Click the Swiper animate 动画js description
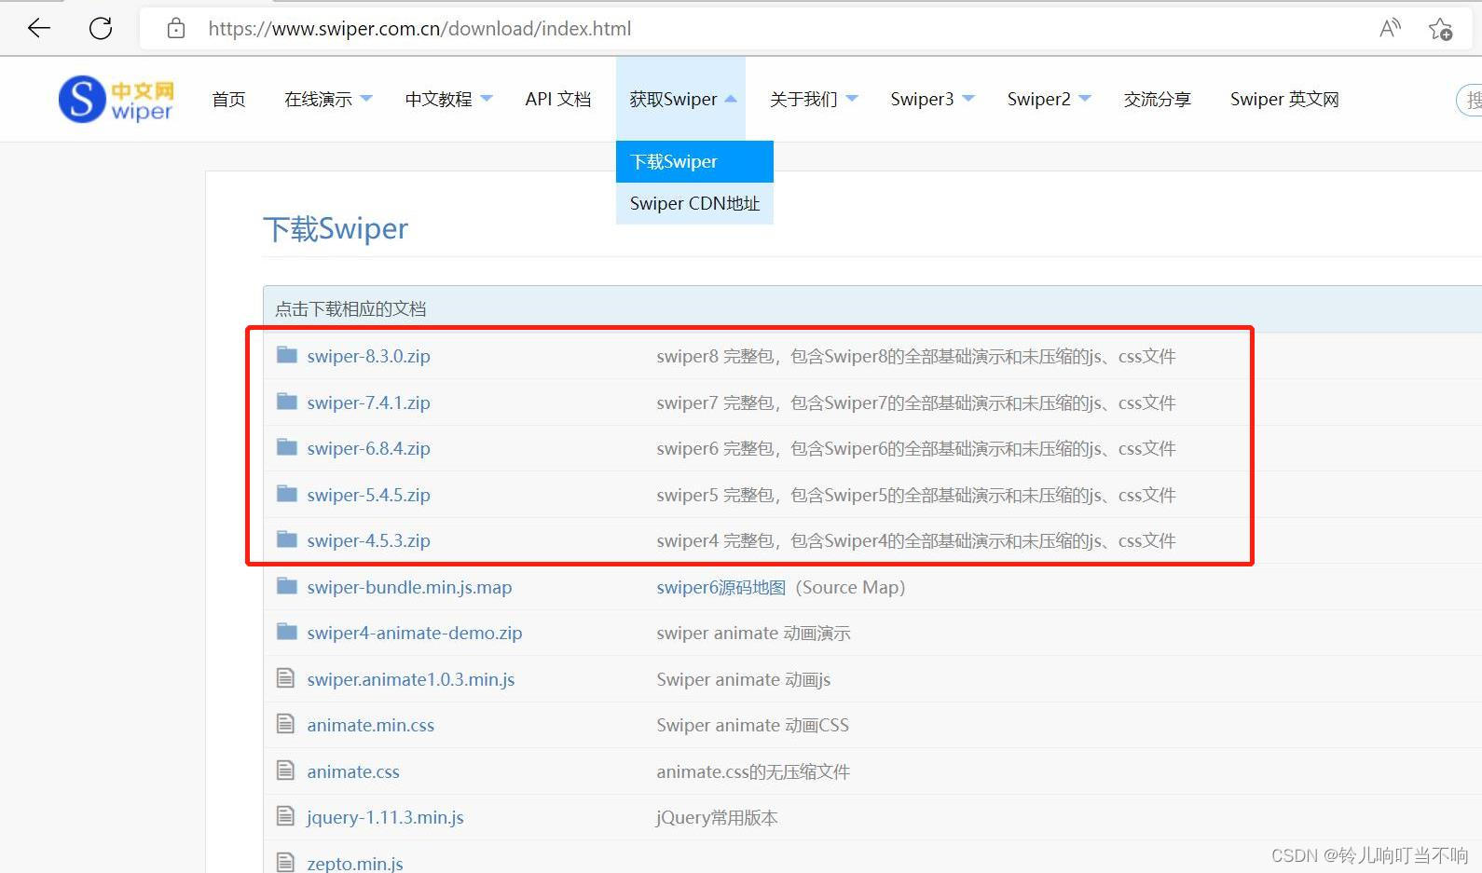The height and width of the screenshot is (873, 1482). pos(744,679)
